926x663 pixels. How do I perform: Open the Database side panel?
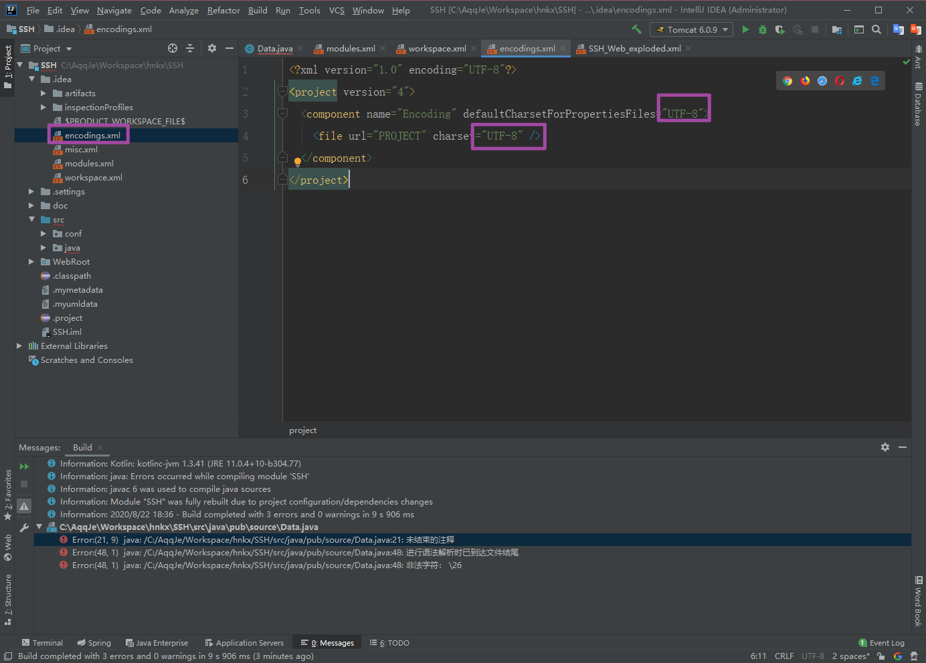918,104
